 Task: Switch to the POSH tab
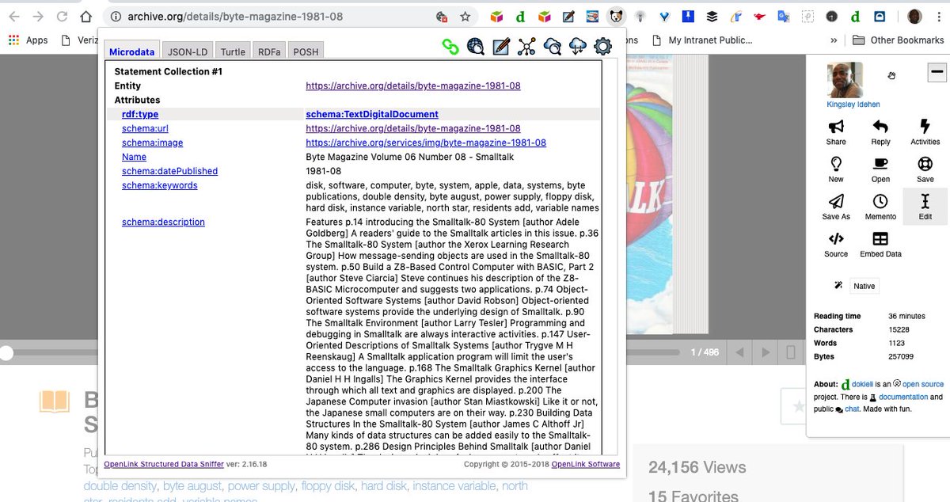pos(306,51)
